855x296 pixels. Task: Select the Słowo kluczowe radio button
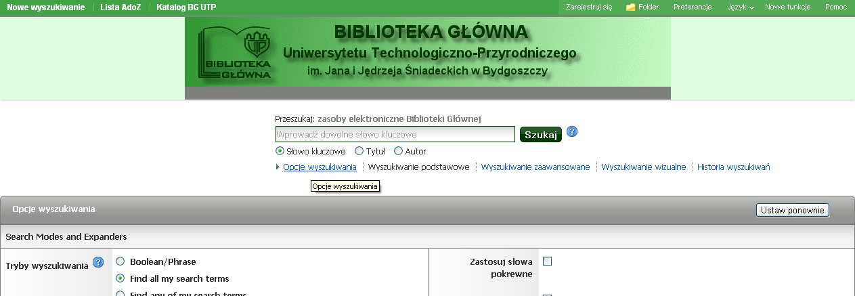[280, 151]
